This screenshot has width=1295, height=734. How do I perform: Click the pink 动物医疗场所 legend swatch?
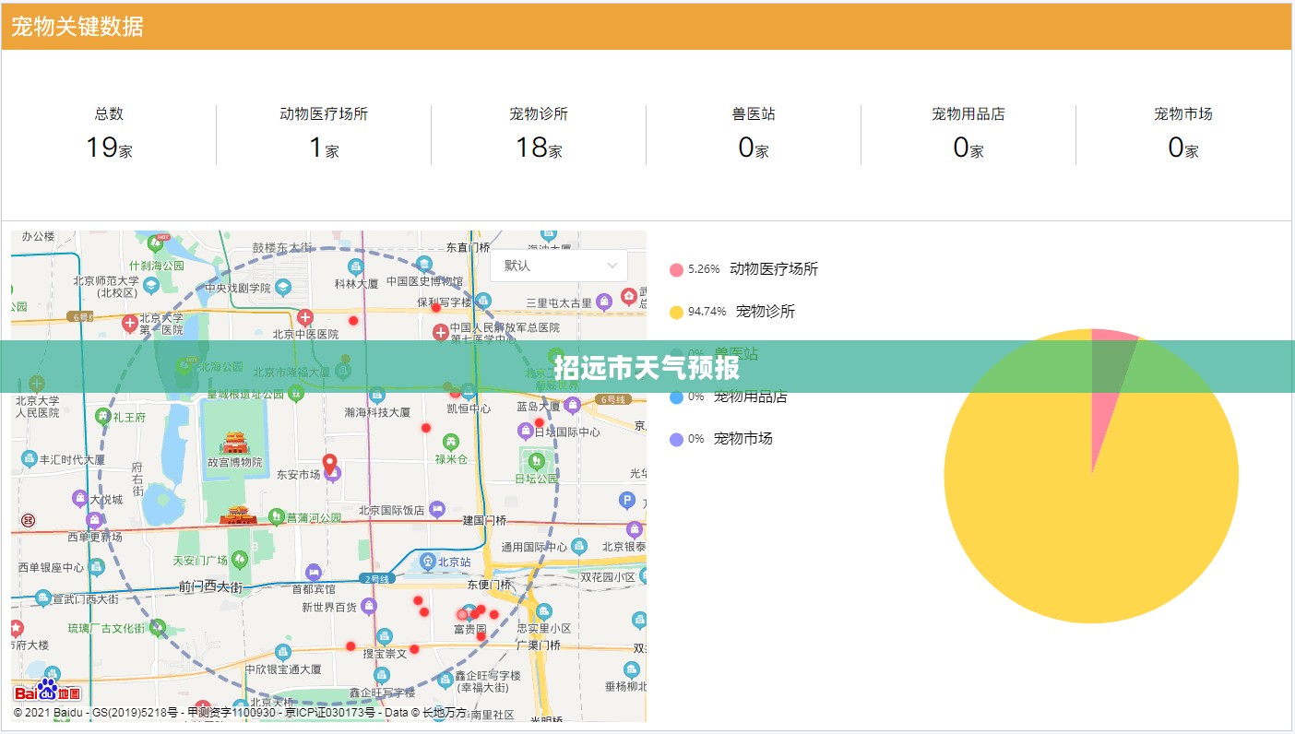click(676, 270)
